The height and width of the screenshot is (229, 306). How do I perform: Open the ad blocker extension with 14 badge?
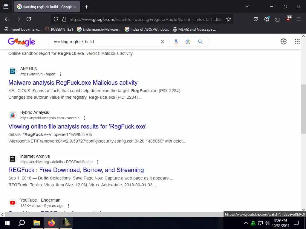[x=288, y=19]
